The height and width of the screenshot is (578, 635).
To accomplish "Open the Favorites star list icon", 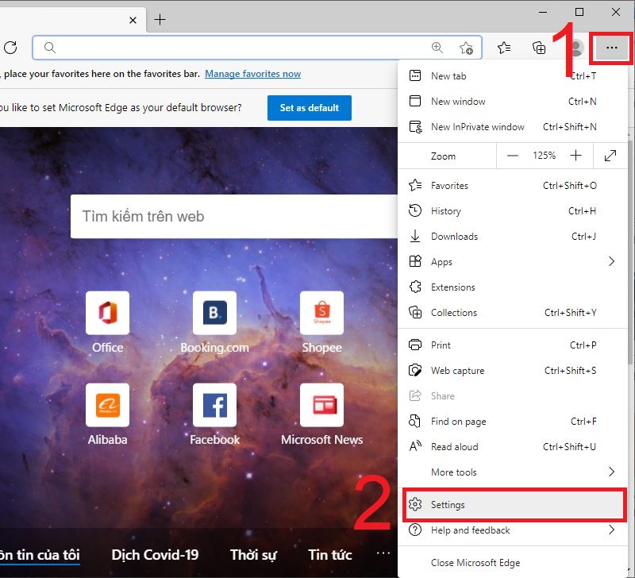I will (x=504, y=48).
